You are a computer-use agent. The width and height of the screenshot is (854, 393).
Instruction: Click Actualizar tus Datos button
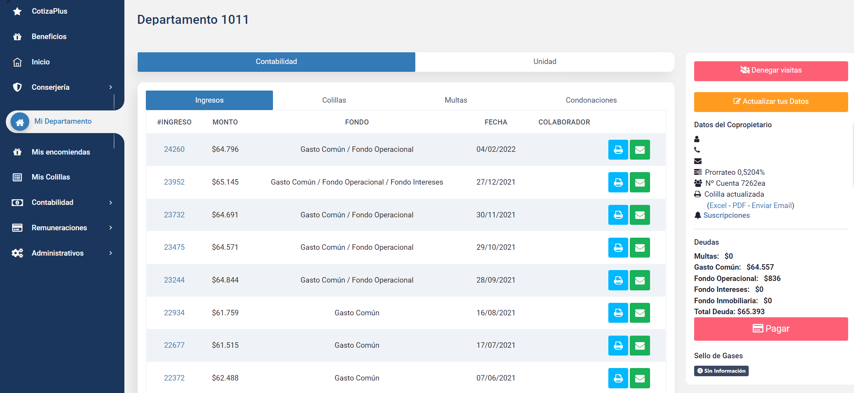pos(771,102)
